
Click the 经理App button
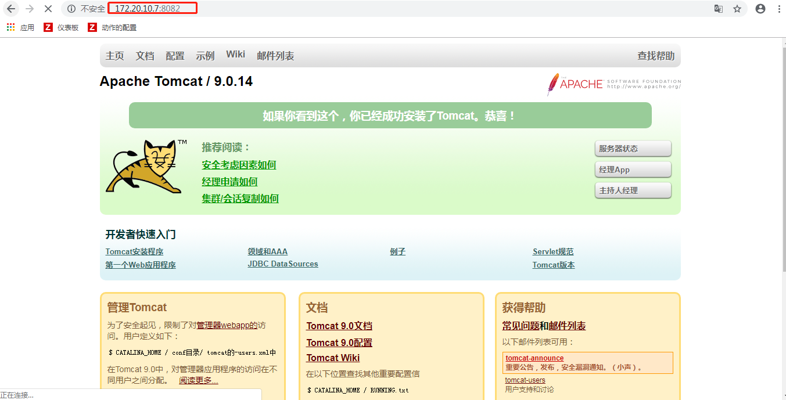click(x=633, y=170)
